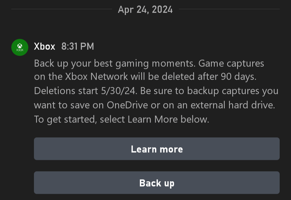The width and height of the screenshot is (291, 200).
Task: Click the sender name Xbox
Action: pyautogui.click(x=44, y=47)
